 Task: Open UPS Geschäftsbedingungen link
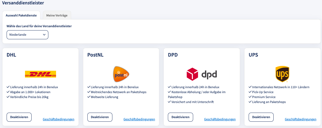(x=301, y=119)
